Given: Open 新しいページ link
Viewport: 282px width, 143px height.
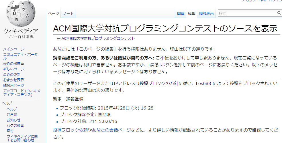Looking at the screenshot, I should click(13, 69).
